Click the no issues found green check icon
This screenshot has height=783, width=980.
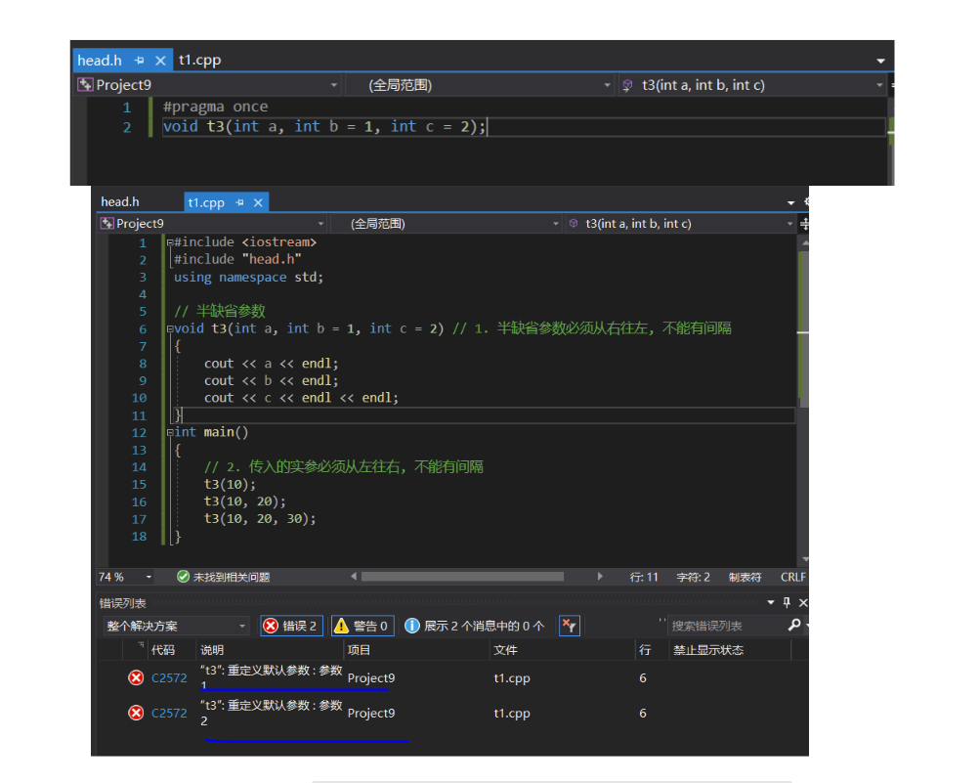click(x=183, y=577)
